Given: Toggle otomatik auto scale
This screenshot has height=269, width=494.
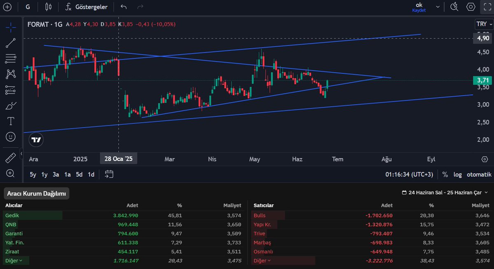Looking at the screenshot, I should (479, 175).
